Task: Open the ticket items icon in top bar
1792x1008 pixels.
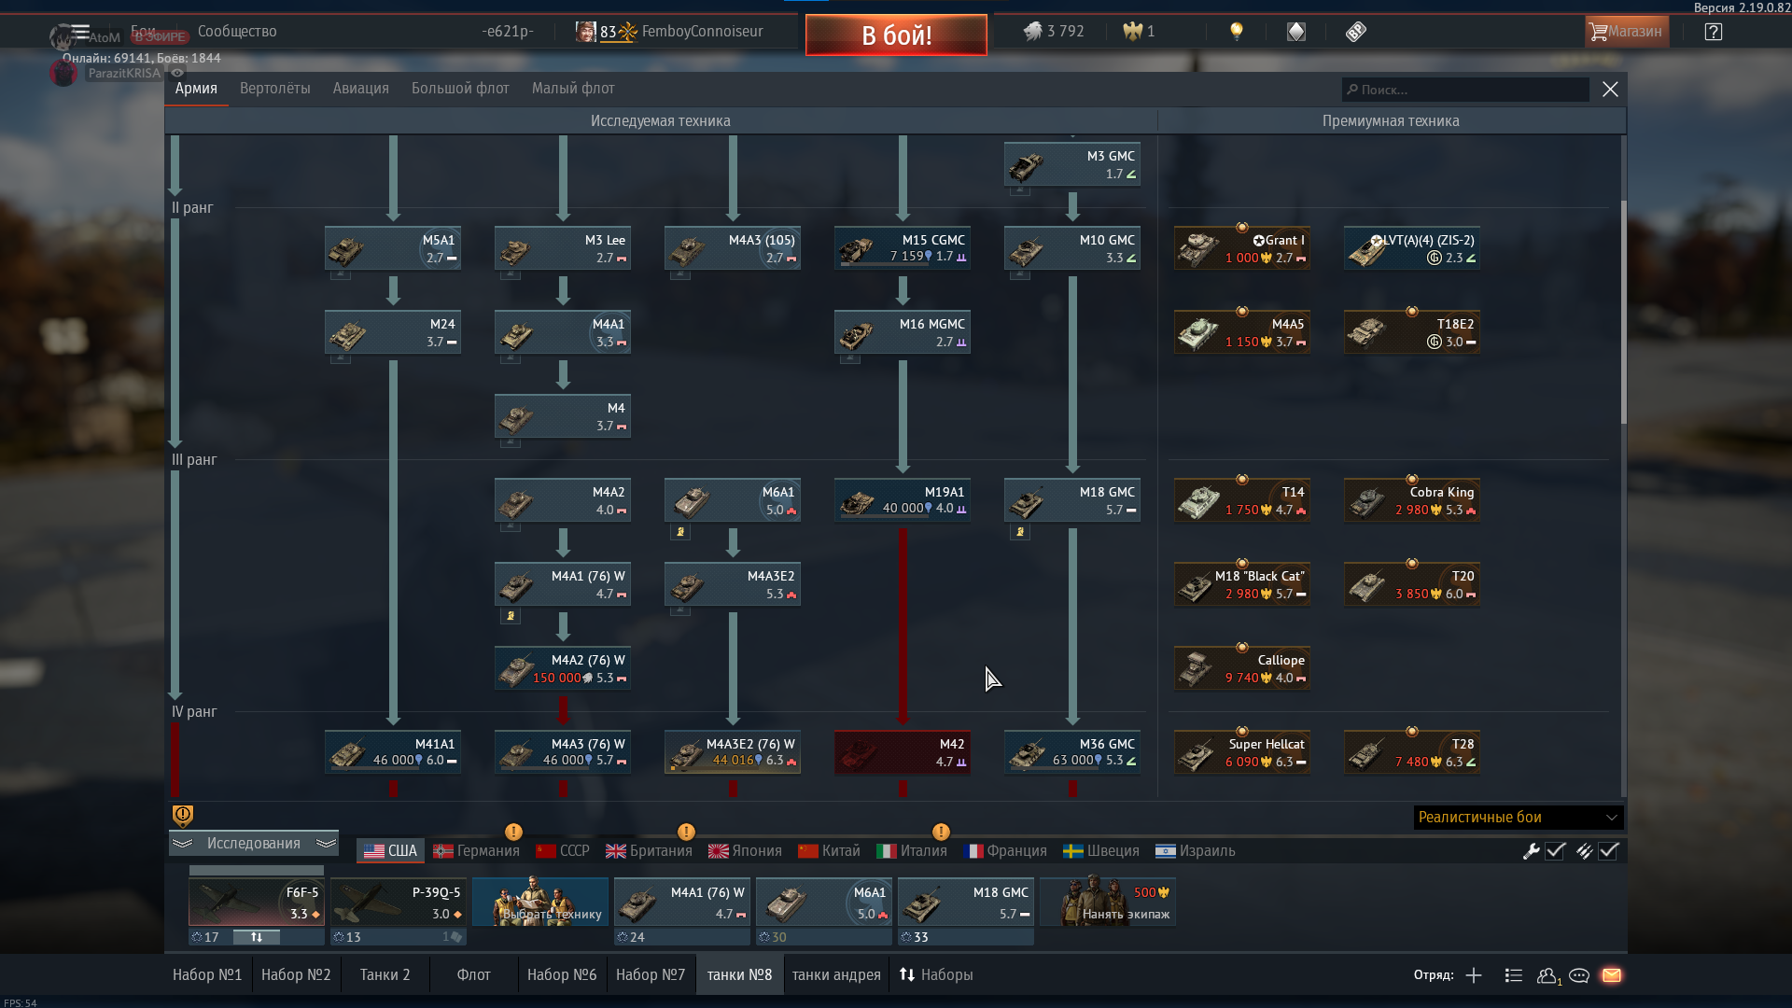Action: click(x=1356, y=32)
